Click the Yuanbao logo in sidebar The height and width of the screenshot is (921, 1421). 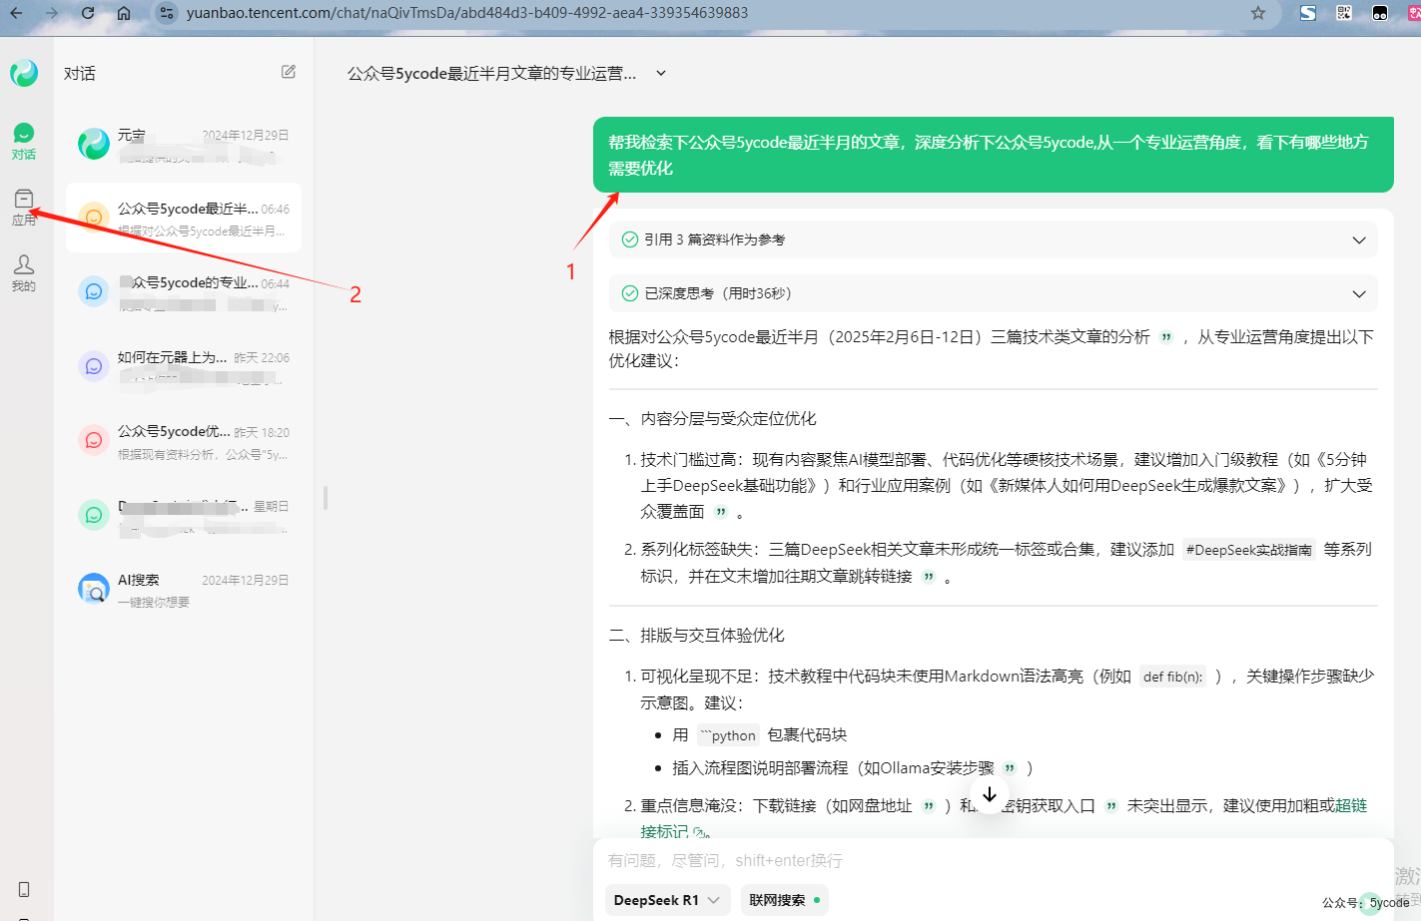tap(24, 73)
